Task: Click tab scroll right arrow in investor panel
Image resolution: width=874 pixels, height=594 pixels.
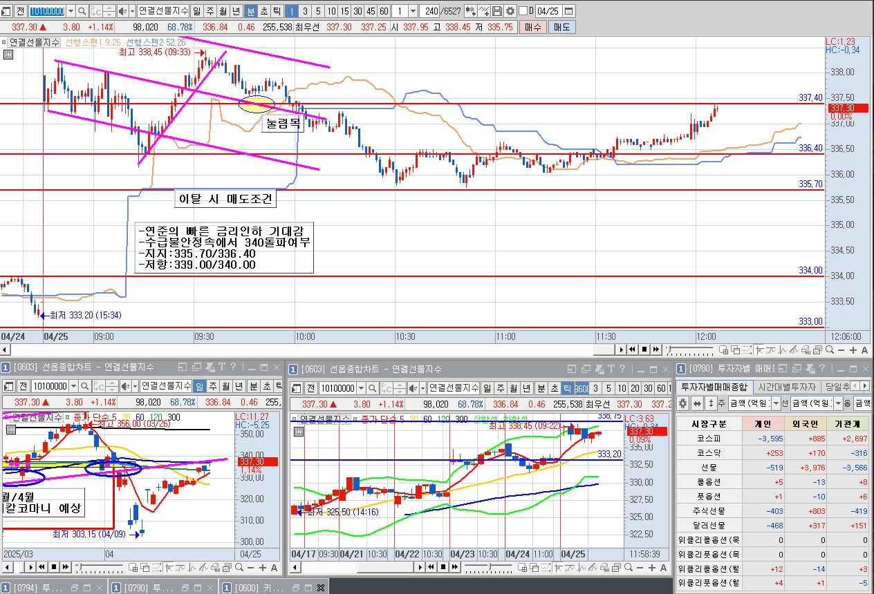Action: point(864,386)
